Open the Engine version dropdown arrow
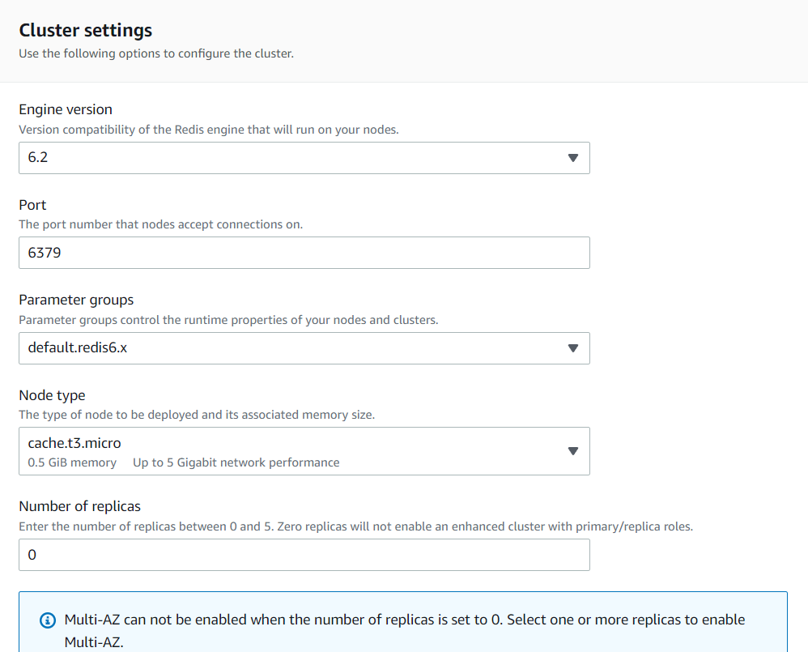808x652 pixels. (x=573, y=158)
